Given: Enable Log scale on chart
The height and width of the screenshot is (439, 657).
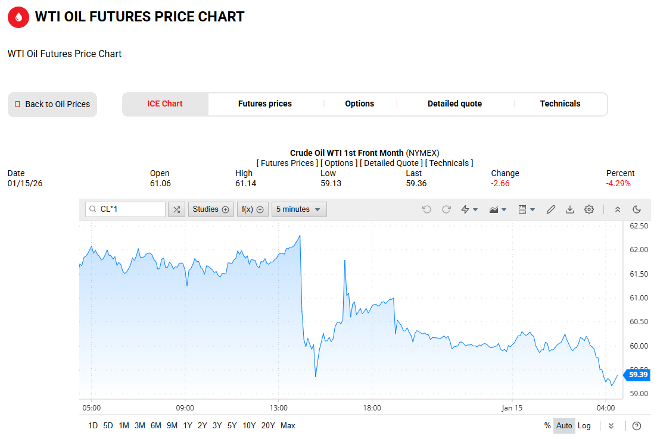Looking at the screenshot, I should tap(584, 425).
